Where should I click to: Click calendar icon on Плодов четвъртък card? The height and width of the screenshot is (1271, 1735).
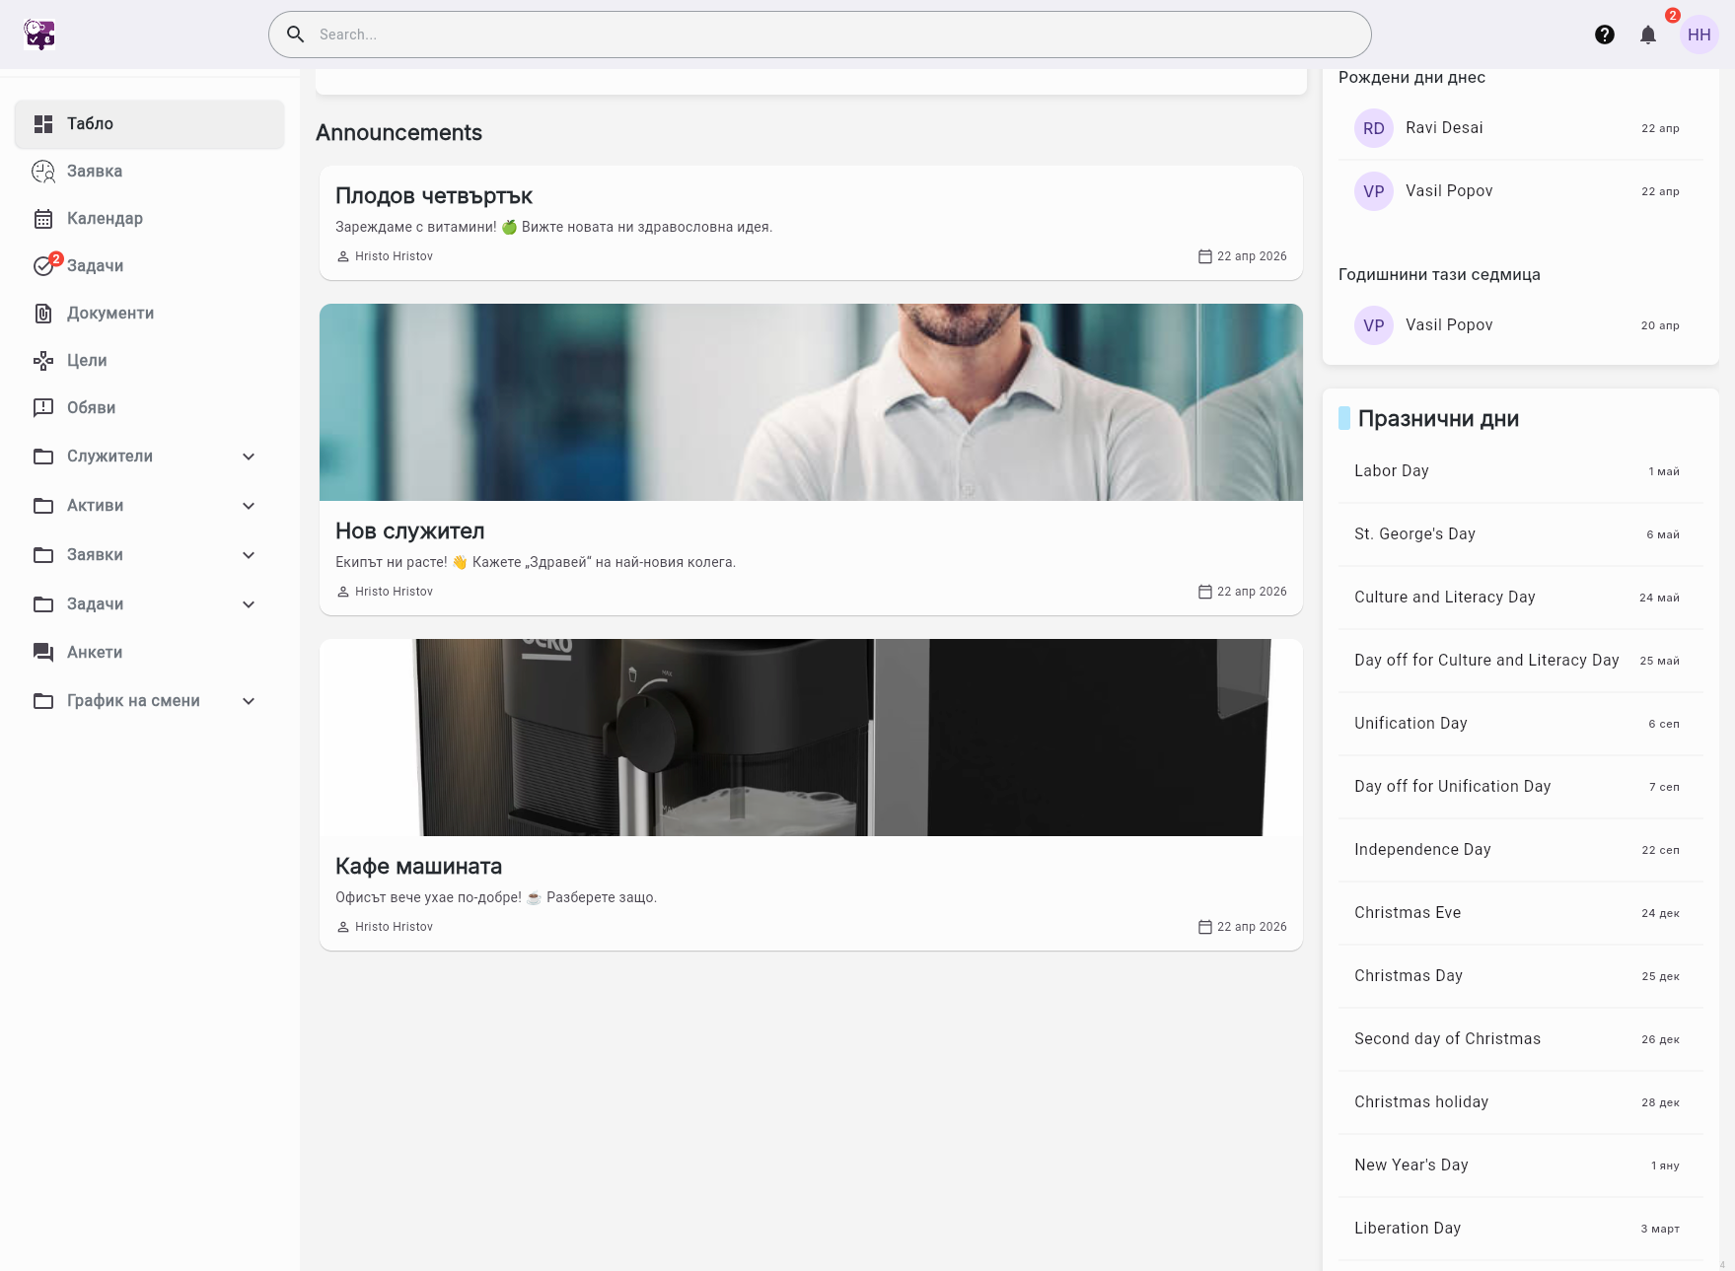1204,256
